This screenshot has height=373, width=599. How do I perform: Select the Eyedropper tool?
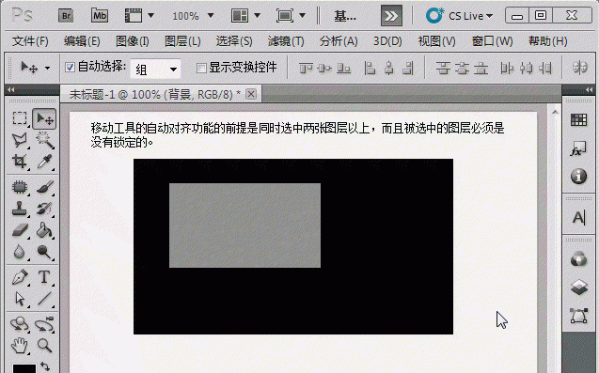(44, 162)
